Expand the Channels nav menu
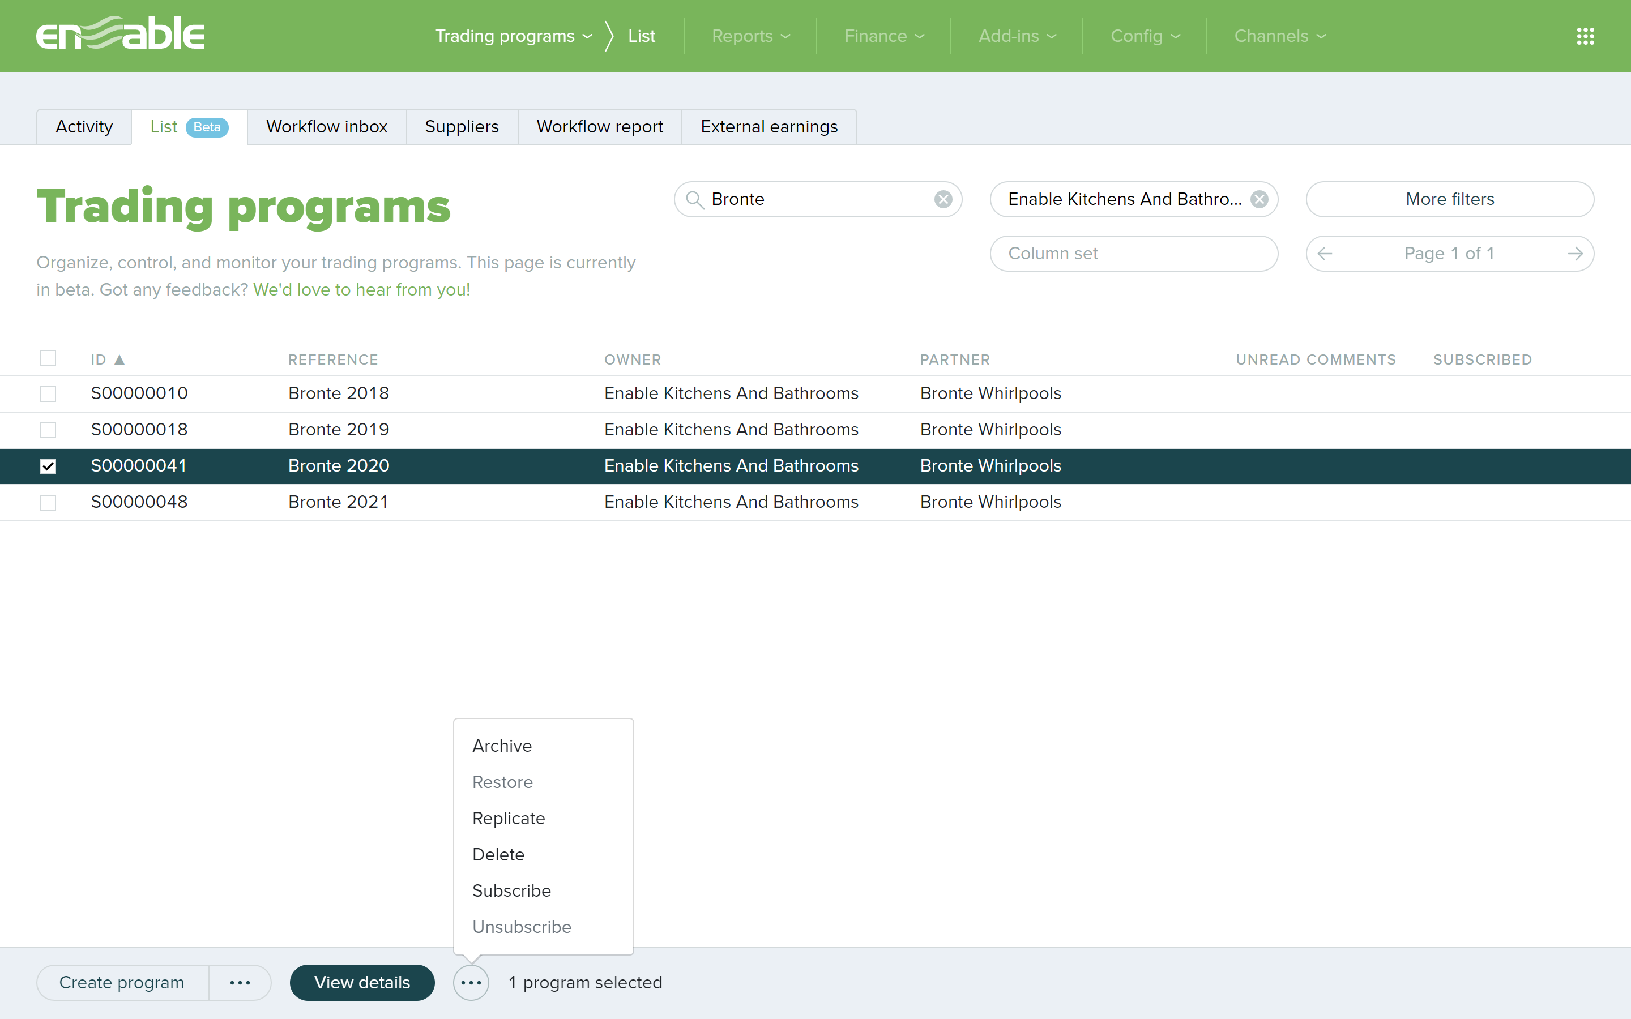 1280,36
